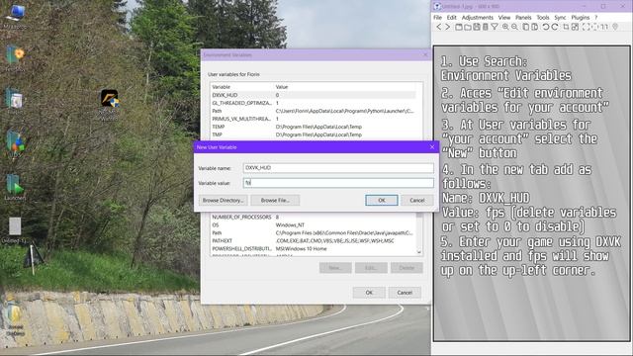Select TMP row in user variables
The width and height of the screenshot is (633, 356).
coord(314,134)
